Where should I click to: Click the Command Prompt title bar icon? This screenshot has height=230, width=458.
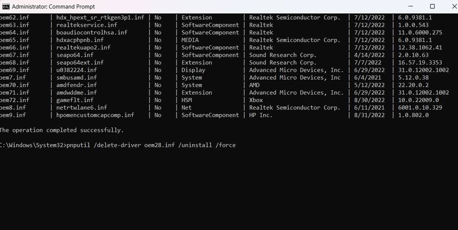point(6,7)
